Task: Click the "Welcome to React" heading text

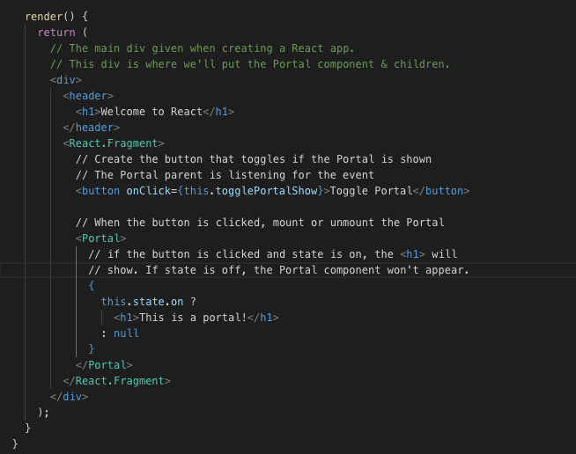Action: (151, 112)
